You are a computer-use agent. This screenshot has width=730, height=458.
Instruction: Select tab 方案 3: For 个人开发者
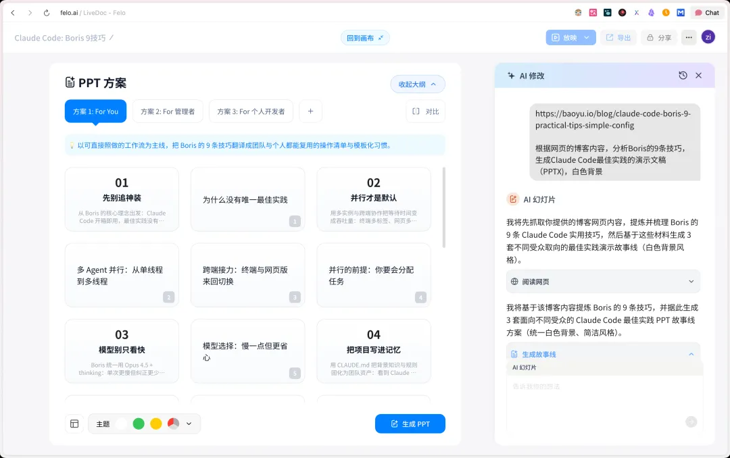(251, 111)
